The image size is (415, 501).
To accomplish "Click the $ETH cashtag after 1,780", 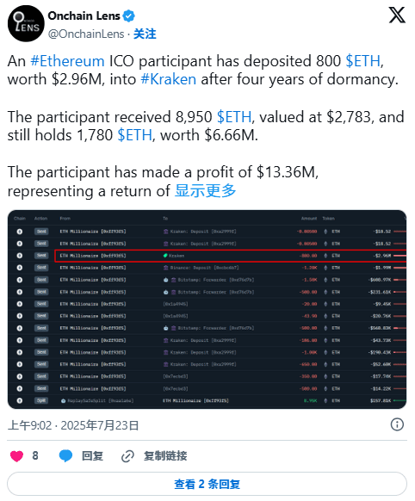I will (135, 135).
